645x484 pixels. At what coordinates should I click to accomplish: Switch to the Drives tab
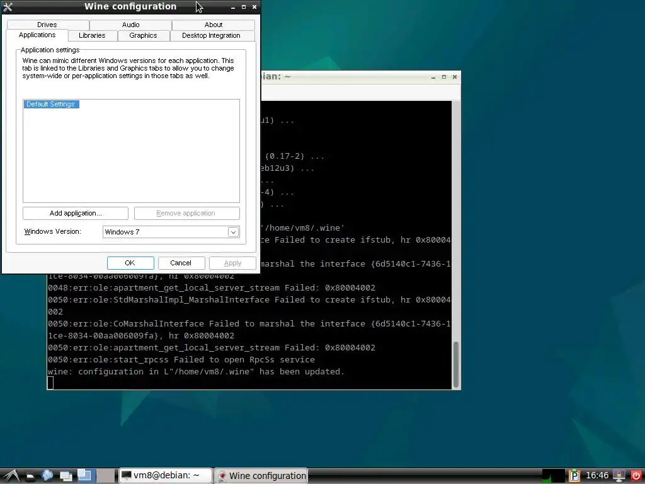[47, 25]
